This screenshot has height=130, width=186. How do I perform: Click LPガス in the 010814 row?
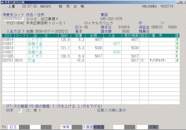[x=35, y=40]
